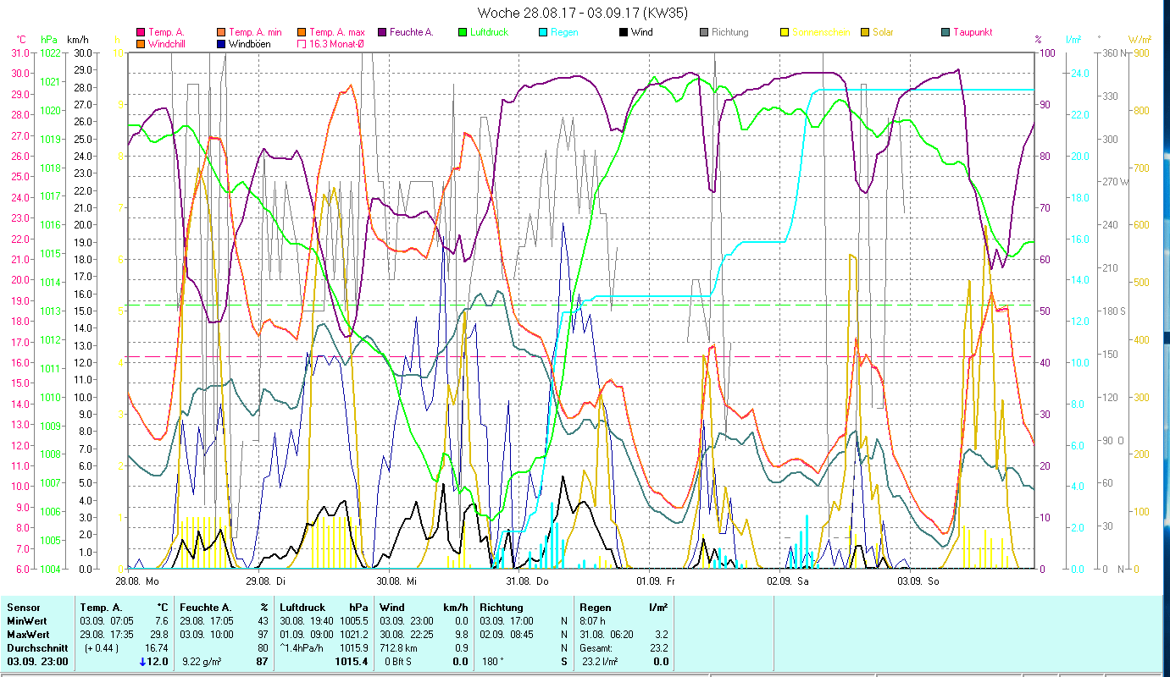Click the temperature delta '(+ 0.44 )'
Screen dimensions: 1170x677
pos(100,648)
